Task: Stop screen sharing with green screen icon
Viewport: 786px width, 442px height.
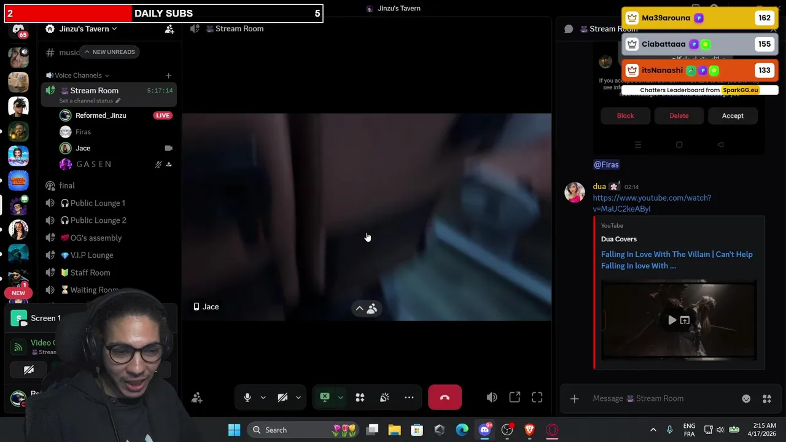Action: 325,397
